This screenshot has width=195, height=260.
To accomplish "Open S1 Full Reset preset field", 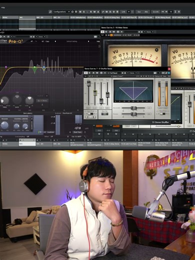I will point(113,73).
